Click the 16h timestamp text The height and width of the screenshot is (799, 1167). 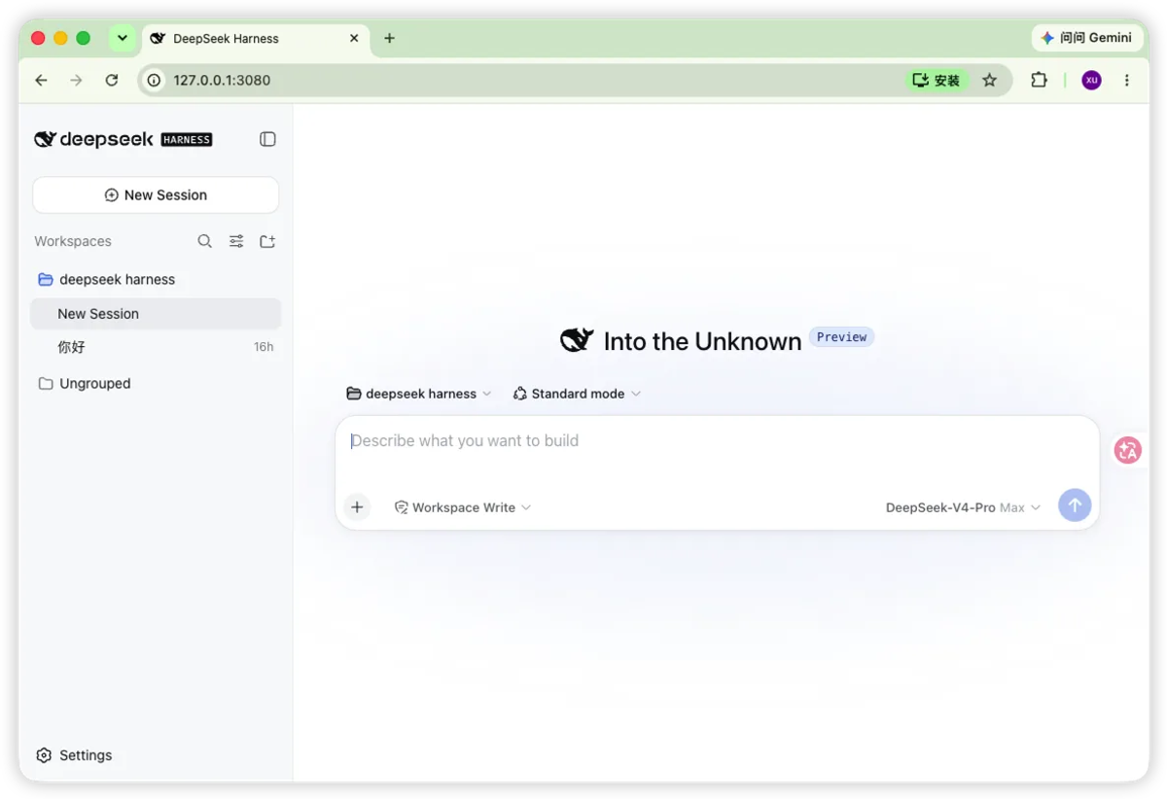pos(264,347)
